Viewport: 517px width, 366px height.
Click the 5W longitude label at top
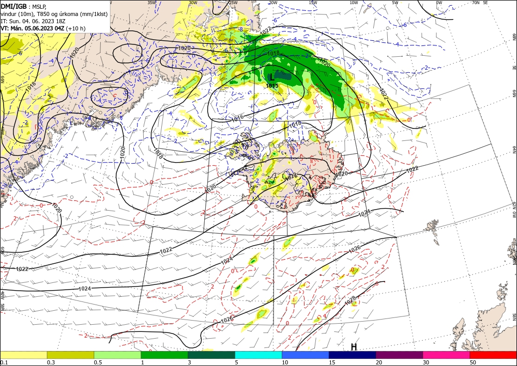coord(395,3)
